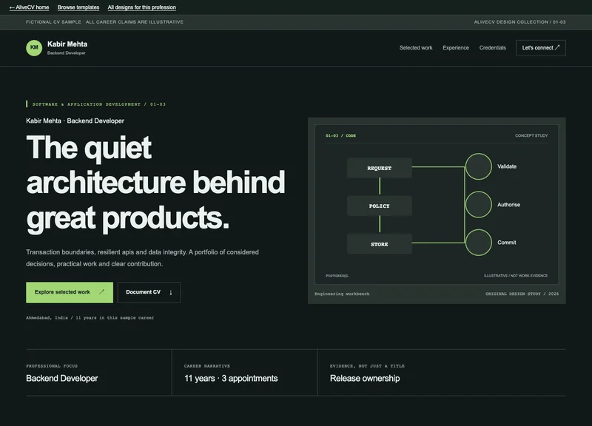Click the ORIGINAL DESIGN STUDY / 2026 caption
592x426 pixels.
pos(522,294)
